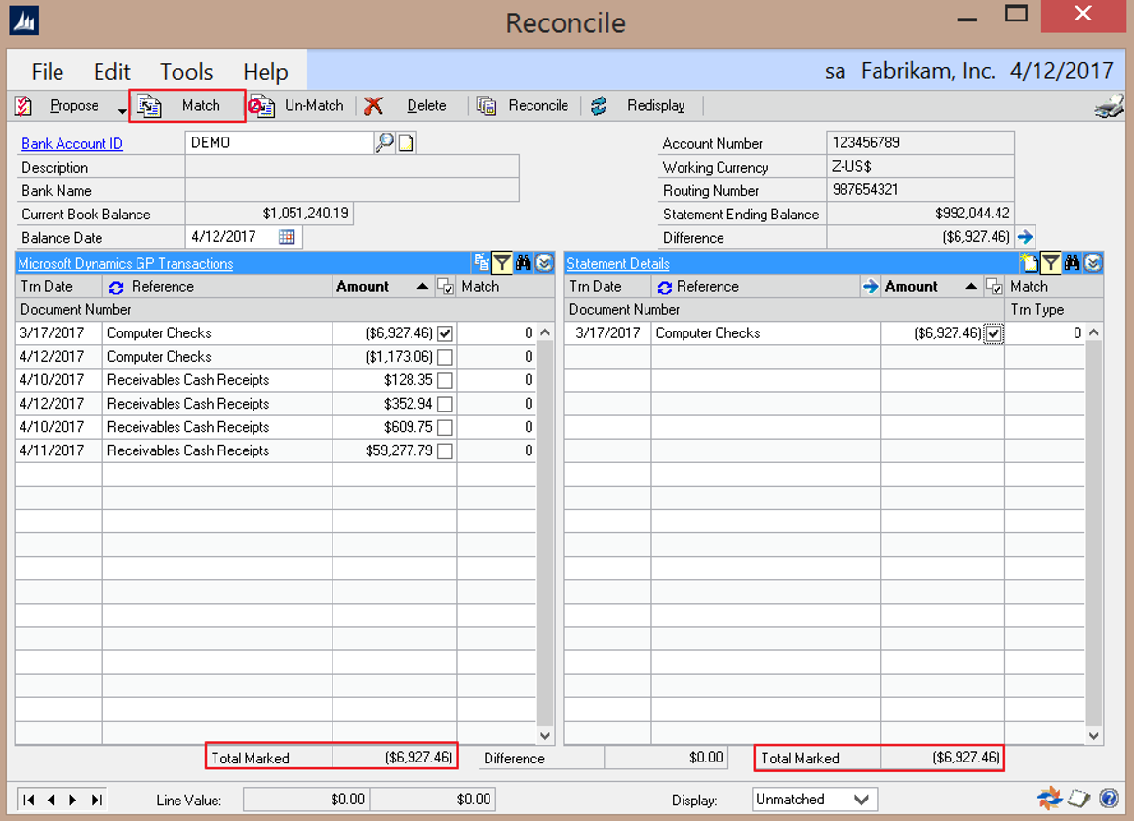Click the Bank Account ID input field
The width and height of the screenshot is (1134, 821).
click(280, 143)
